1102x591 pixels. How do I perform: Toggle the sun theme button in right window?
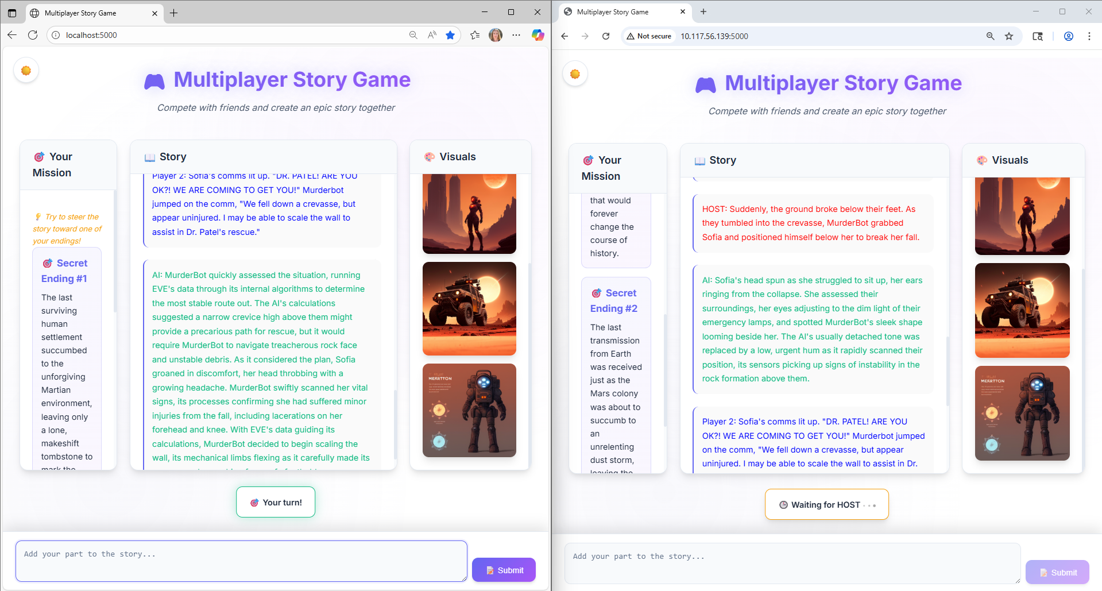(x=575, y=74)
